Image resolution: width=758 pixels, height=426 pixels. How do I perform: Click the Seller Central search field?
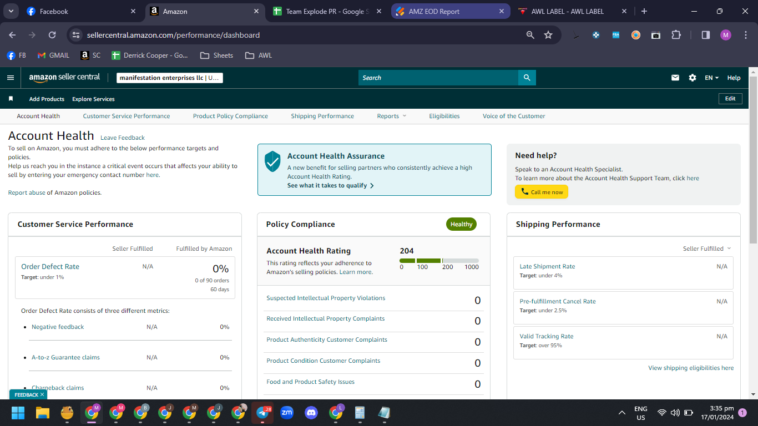438,78
